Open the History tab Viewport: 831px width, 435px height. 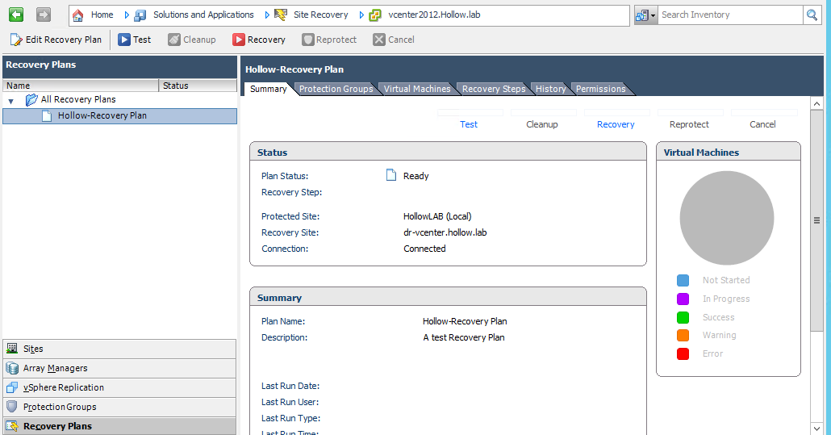click(550, 89)
